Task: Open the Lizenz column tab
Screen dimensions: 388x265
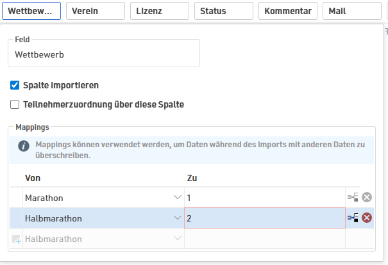Action: (159, 11)
